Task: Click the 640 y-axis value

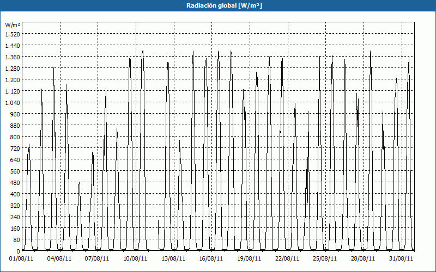Action: (x=15, y=159)
